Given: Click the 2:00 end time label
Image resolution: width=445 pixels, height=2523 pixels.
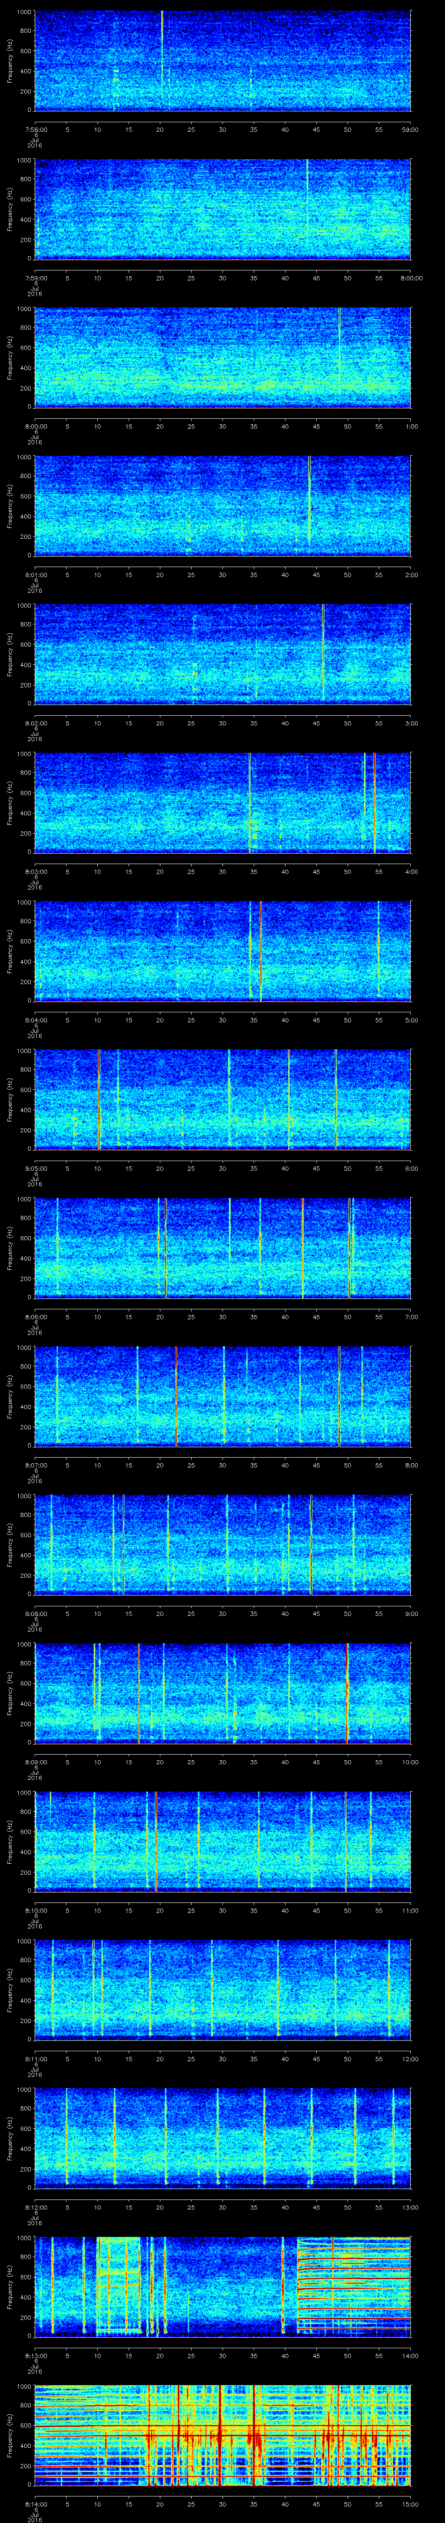Looking at the screenshot, I should point(411,574).
